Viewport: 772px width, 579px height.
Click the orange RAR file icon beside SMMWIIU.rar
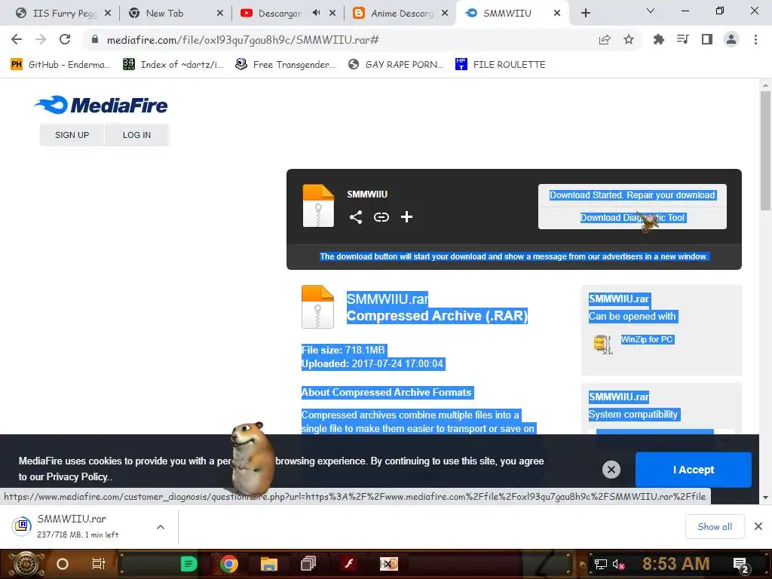(x=317, y=306)
